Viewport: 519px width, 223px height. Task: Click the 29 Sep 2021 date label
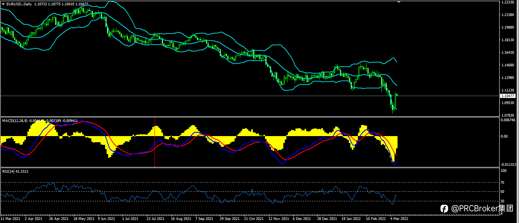coord(230,219)
